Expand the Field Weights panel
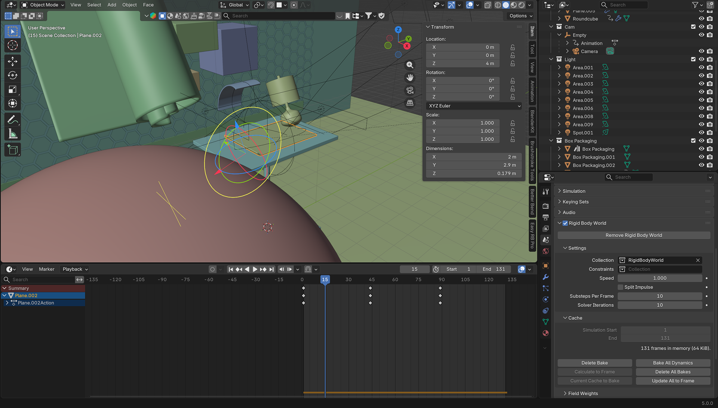Screen dimensions: 718x408 (583, 393)
